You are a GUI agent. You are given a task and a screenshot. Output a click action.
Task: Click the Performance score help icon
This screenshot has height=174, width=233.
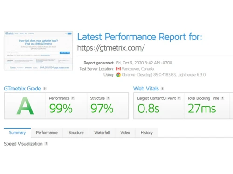pyautogui.click(x=73, y=98)
